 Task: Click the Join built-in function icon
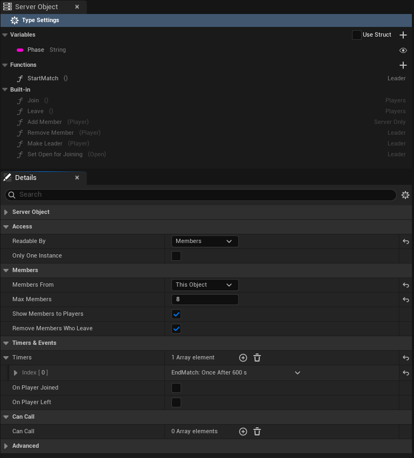[20, 101]
